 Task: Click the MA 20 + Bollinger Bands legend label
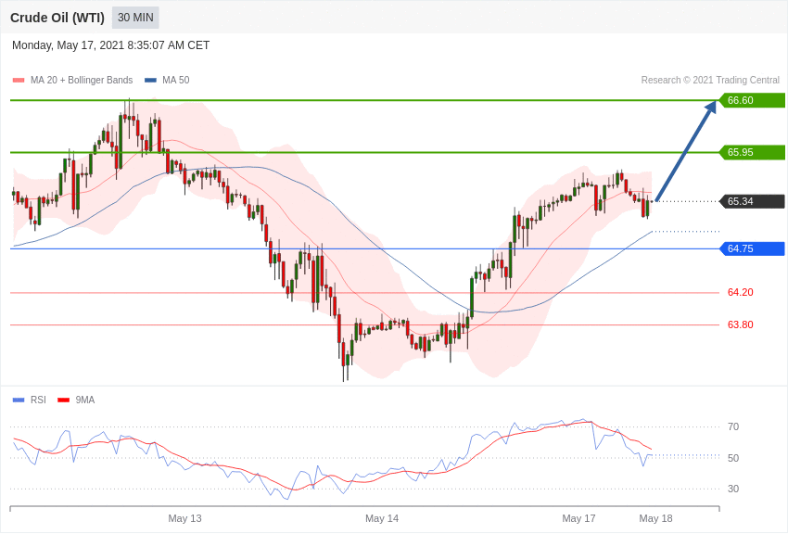(82, 80)
